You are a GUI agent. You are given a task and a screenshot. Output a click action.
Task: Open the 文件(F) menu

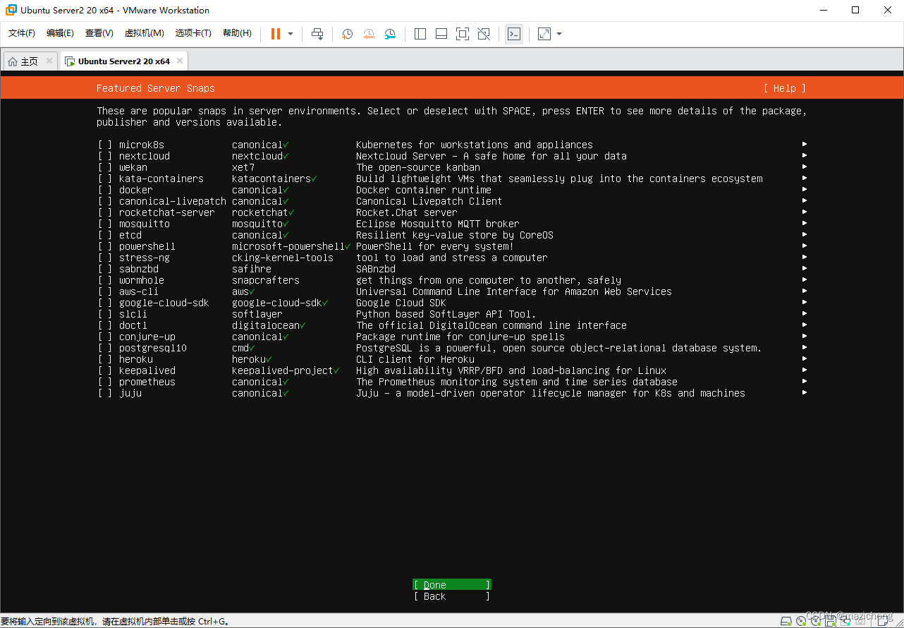coord(22,33)
